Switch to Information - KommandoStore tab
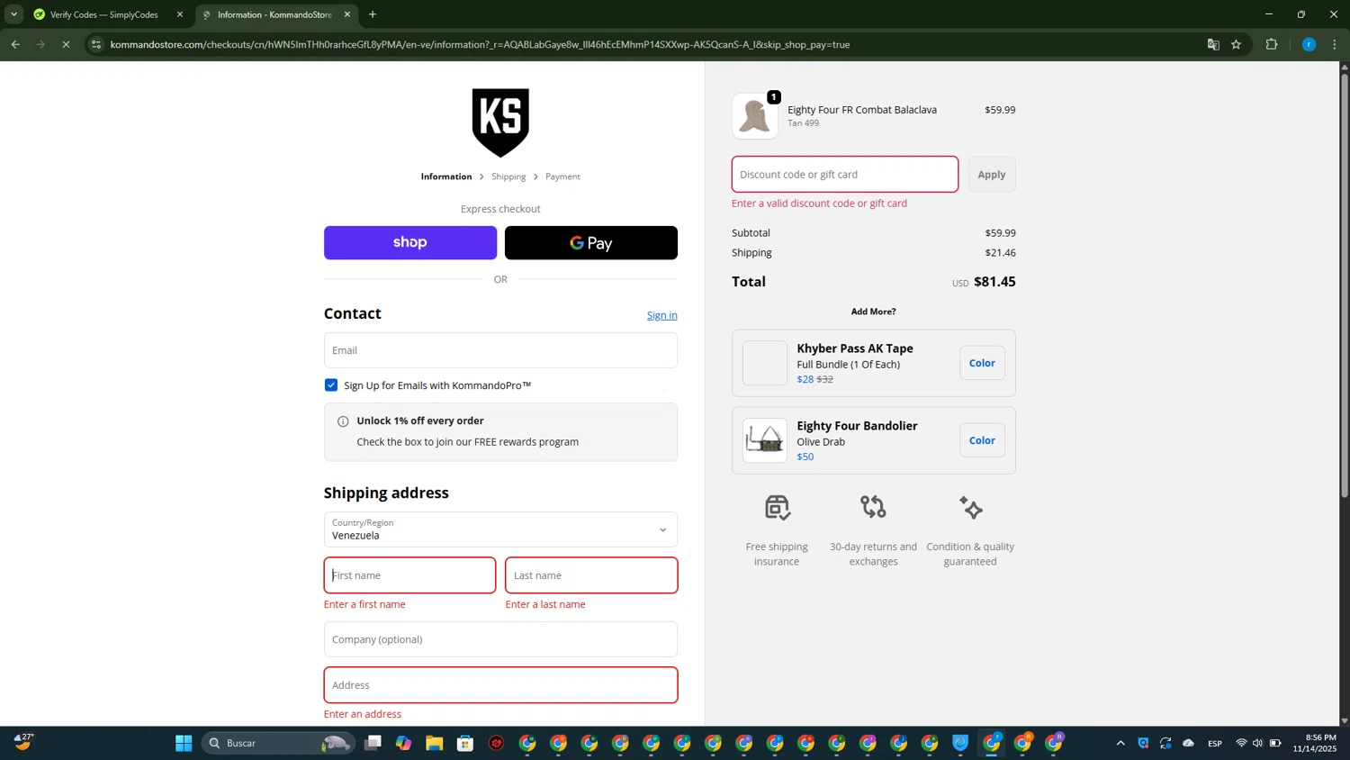This screenshot has width=1350, height=760. [x=275, y=14]
